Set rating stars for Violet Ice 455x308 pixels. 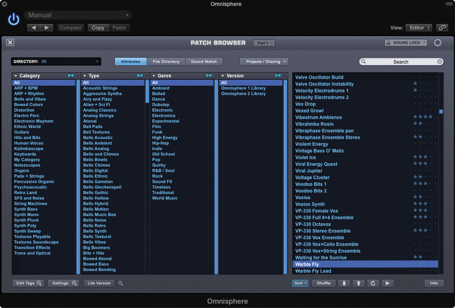tap(425, 157)
